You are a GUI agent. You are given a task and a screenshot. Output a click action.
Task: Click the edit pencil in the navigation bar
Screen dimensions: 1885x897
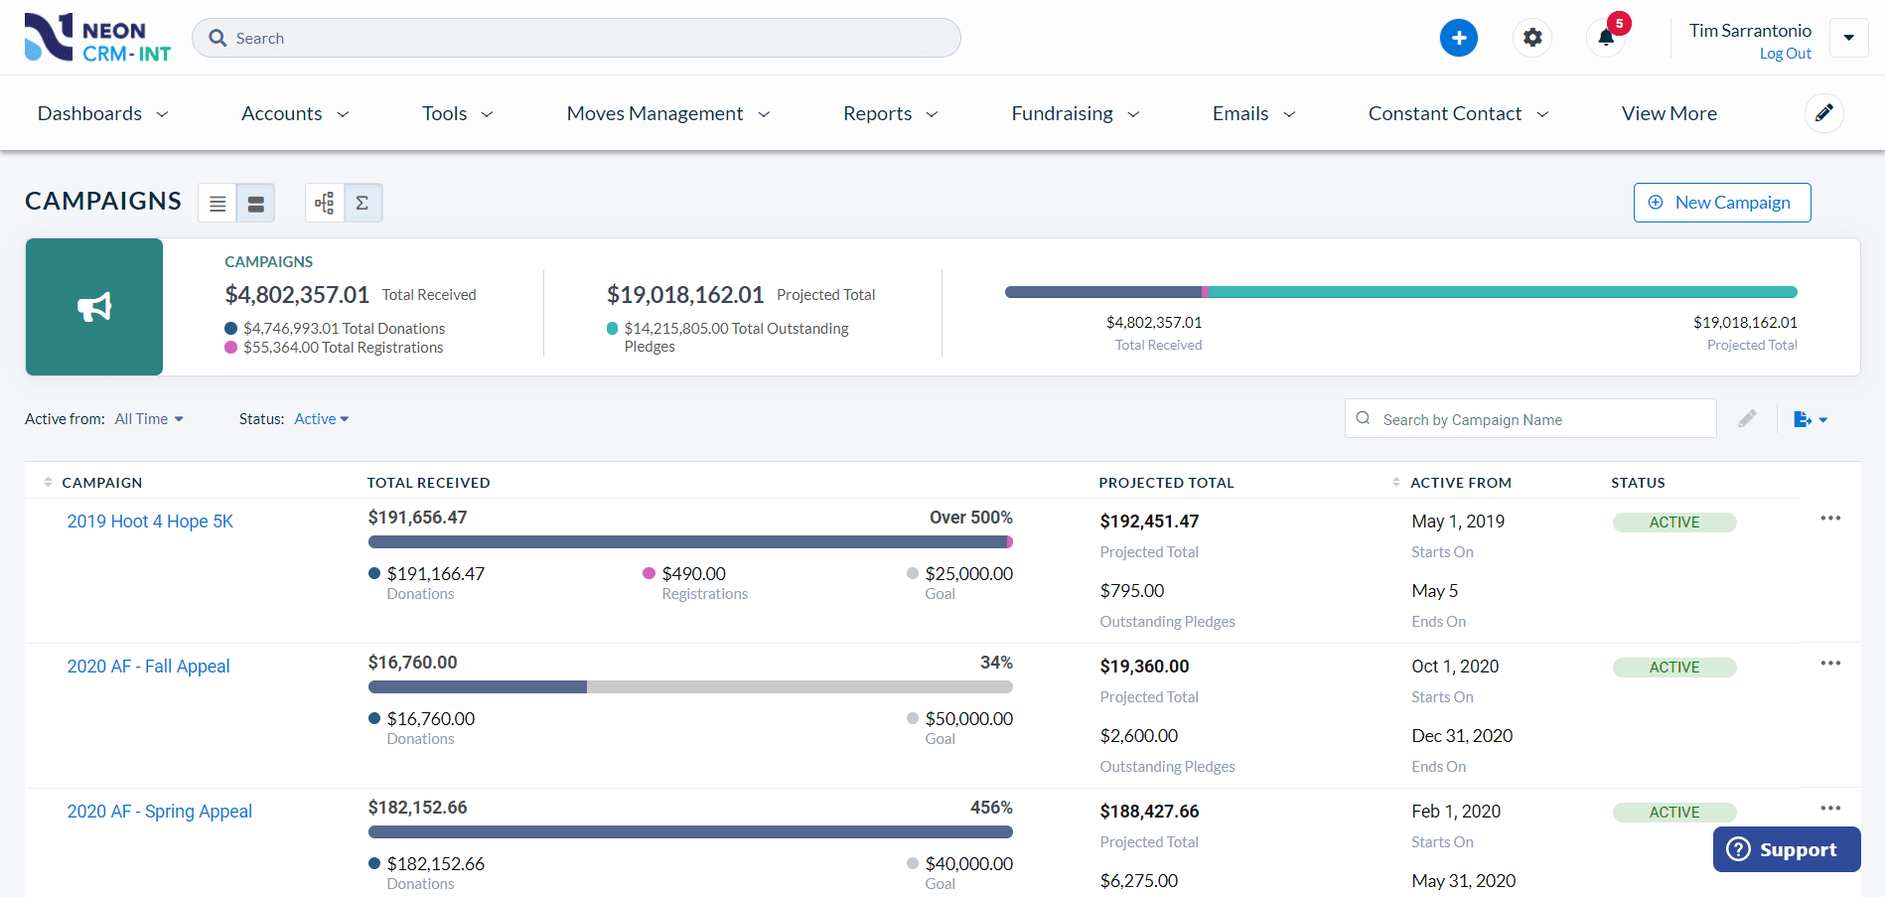click(x=1824, y=112)
